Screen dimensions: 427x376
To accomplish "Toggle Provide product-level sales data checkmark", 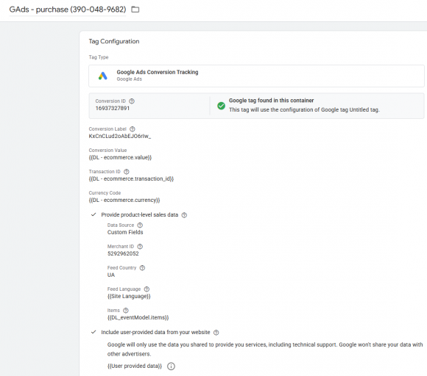I will click(93, 214).
